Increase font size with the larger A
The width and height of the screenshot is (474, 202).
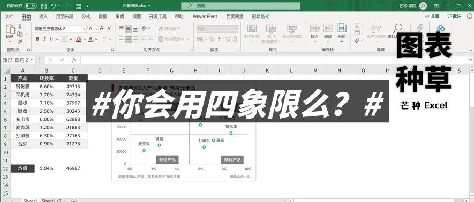(102, 29)
